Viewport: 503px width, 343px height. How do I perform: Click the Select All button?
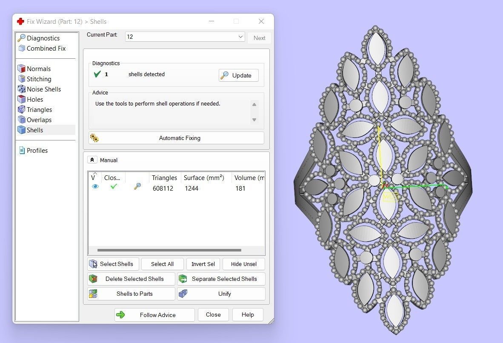162,264
